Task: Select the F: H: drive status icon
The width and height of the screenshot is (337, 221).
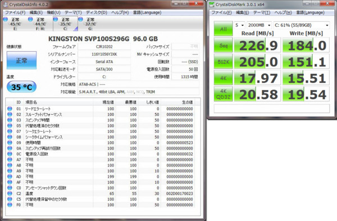Action: coord(30,20)
